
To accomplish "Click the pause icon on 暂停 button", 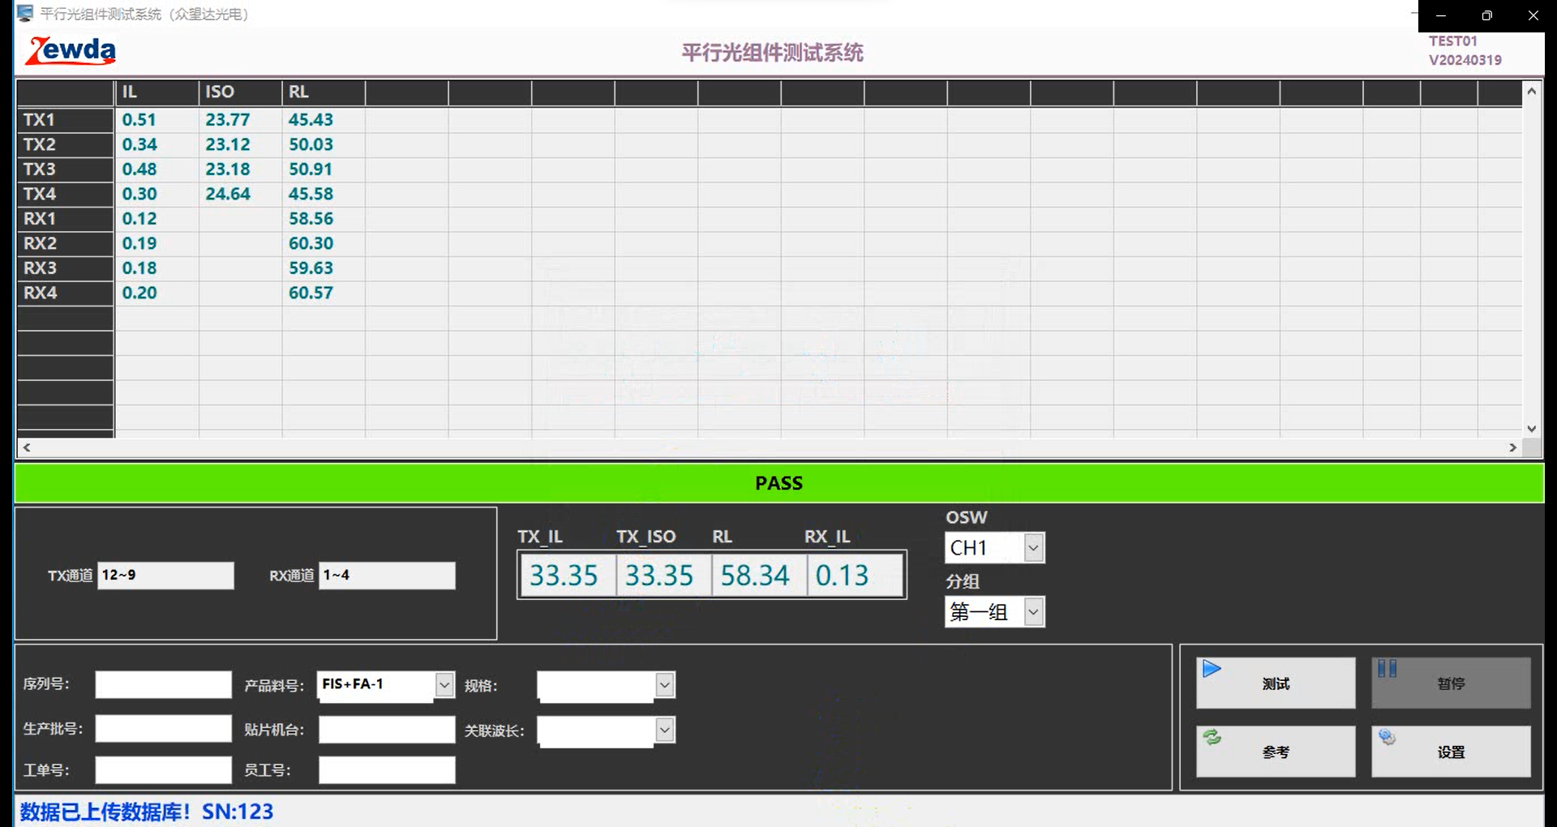I will tap(1387, 669).
